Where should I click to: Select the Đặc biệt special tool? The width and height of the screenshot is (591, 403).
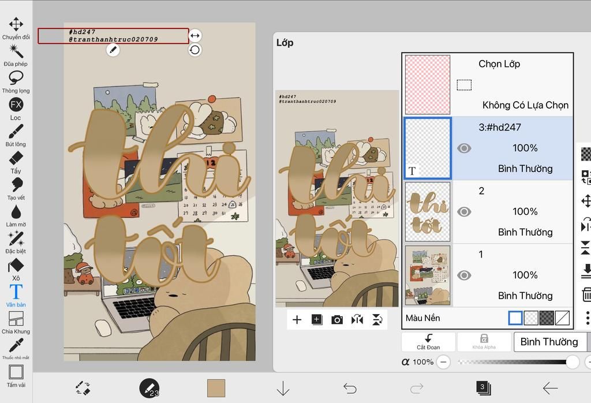click(x=16, y=242)
